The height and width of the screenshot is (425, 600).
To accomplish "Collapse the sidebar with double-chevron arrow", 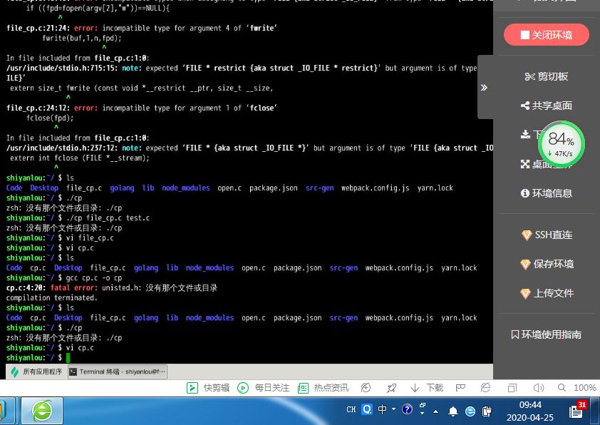I will point(484,88).
